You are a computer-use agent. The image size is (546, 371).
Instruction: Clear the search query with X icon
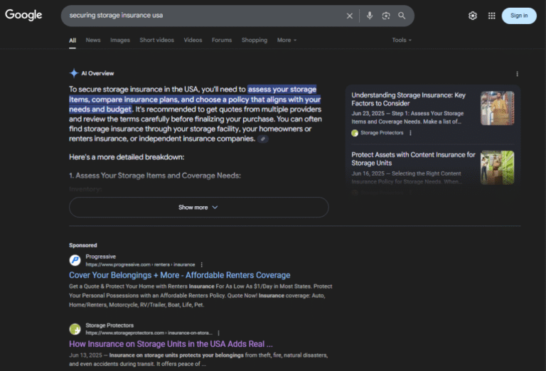pos(349,16)
